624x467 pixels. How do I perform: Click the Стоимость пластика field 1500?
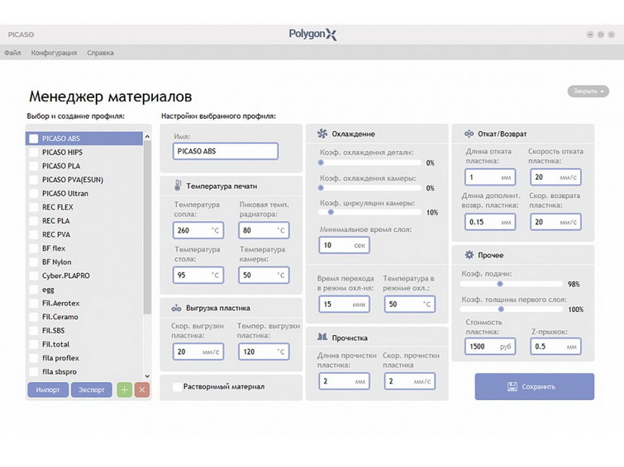pyautogui.click(x=490, y=347)
